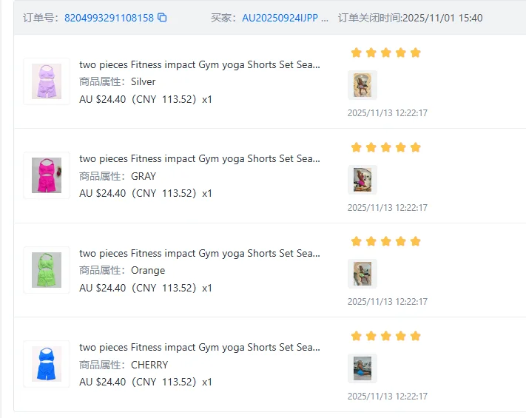View review photo for the GRAY item
The height and width of the screenshot is (418, 526).
pos(363,180)
